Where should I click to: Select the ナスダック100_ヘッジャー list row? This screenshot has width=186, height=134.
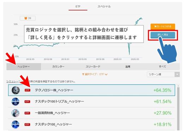(x=92, y=124)
